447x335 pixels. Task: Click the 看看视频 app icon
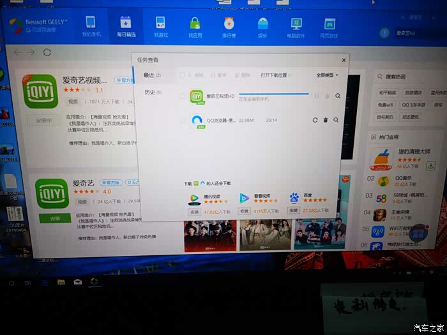tap(245, 198)
